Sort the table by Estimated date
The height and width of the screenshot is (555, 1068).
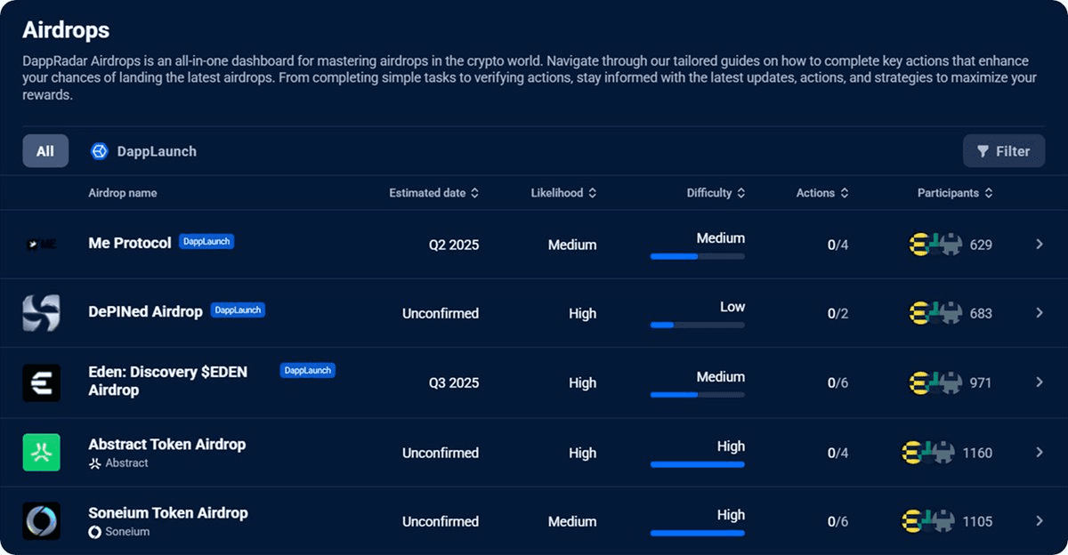coord(434,192)
